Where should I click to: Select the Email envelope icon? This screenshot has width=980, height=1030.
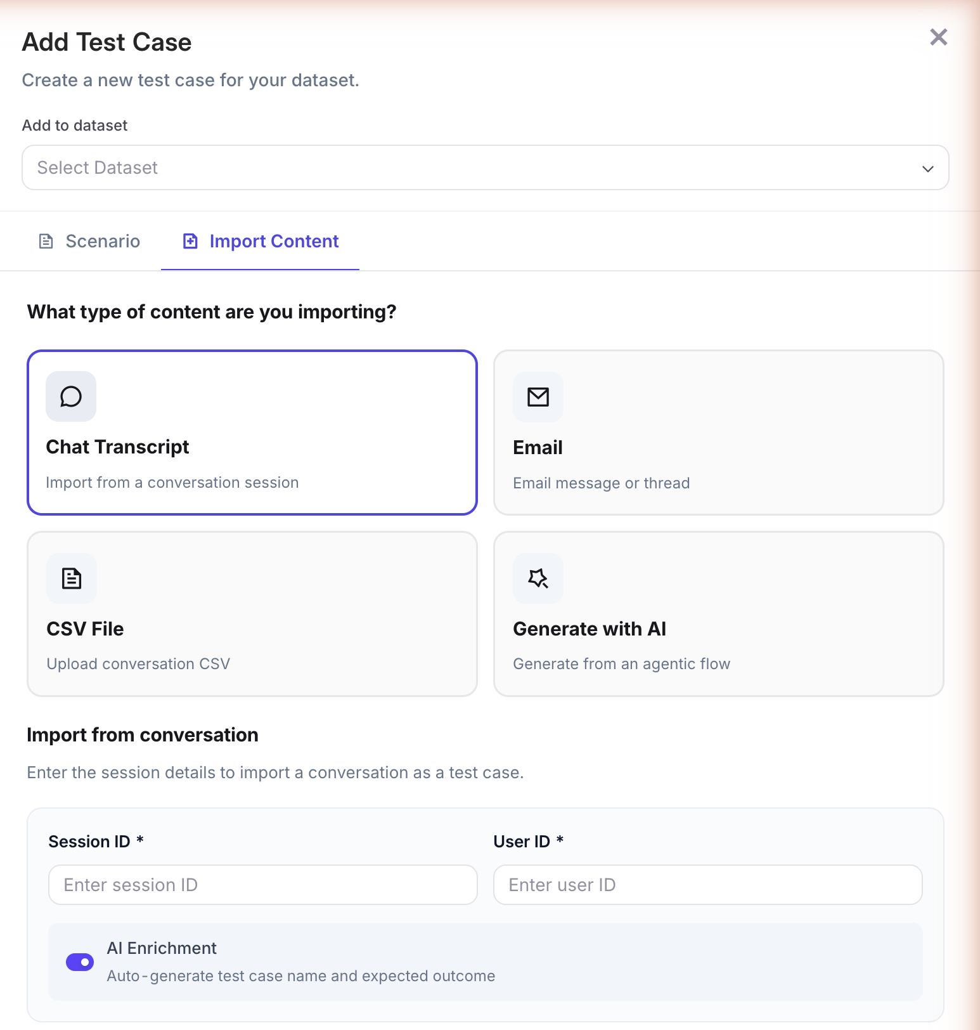pos(538,397)
